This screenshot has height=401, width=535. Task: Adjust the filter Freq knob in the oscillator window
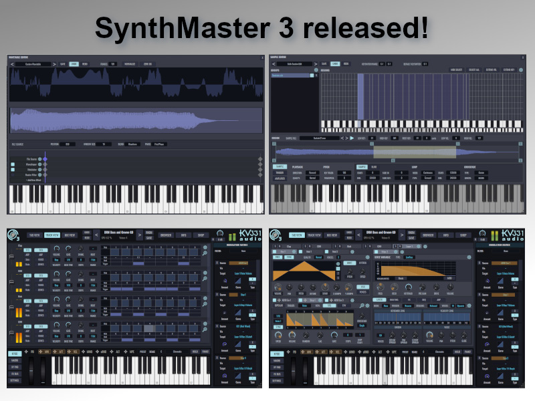[380, 287]
